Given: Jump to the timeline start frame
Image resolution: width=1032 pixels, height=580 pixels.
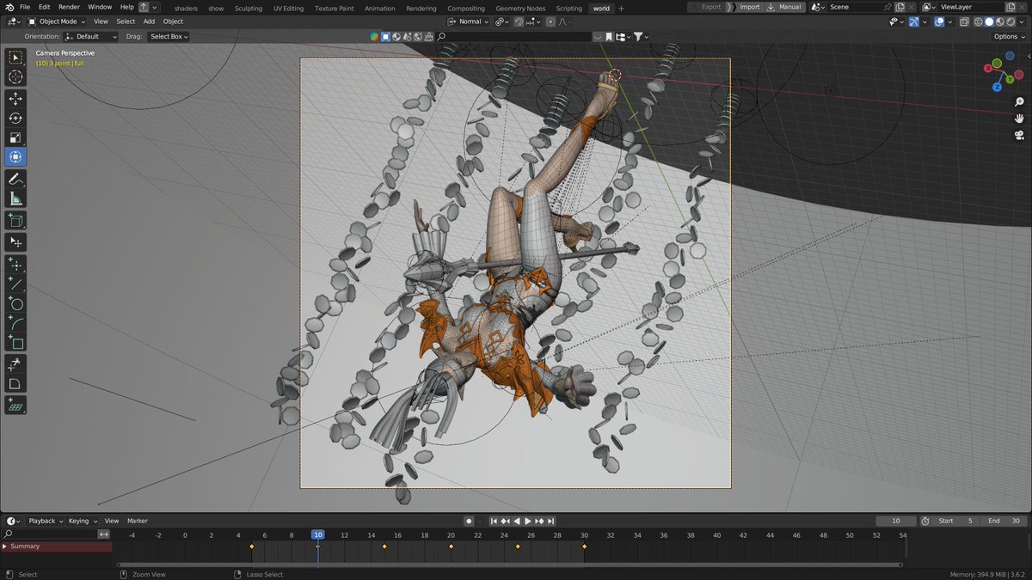Looking at the screenshot, I should (494, 521).
